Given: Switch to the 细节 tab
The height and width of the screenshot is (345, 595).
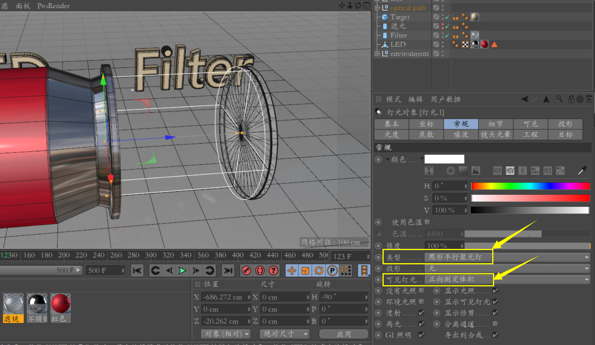Looking at the screenshot, I should 496,124.
